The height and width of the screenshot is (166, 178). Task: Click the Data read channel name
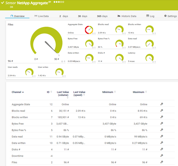[17, 137]
